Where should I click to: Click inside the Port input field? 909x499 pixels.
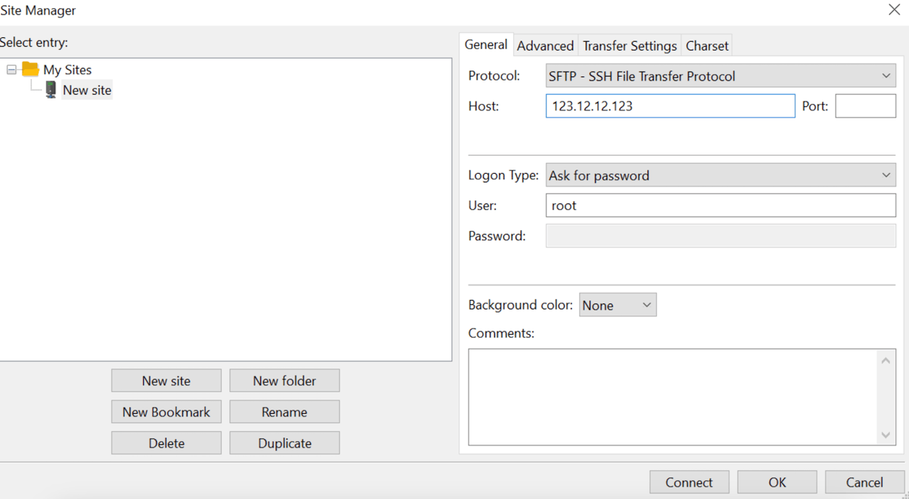[x=865, y=105]
